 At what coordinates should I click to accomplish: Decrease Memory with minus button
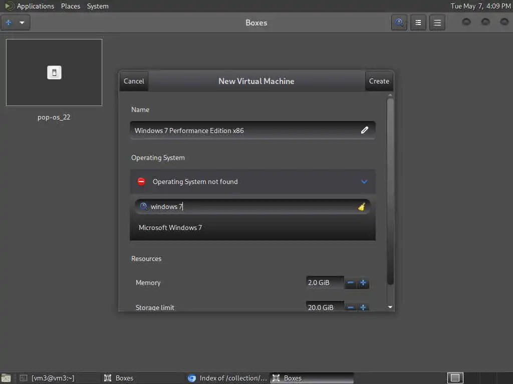(x=350, y=282)
